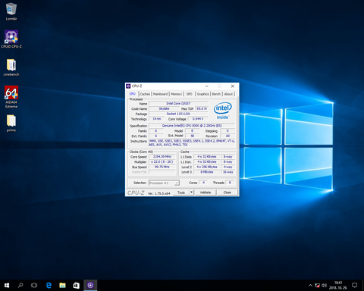Viewport: 364px width, 291px height.
Task: Click the 65.0 W Max TDP value
Action: pyautogui.click(x=202, y=108)
